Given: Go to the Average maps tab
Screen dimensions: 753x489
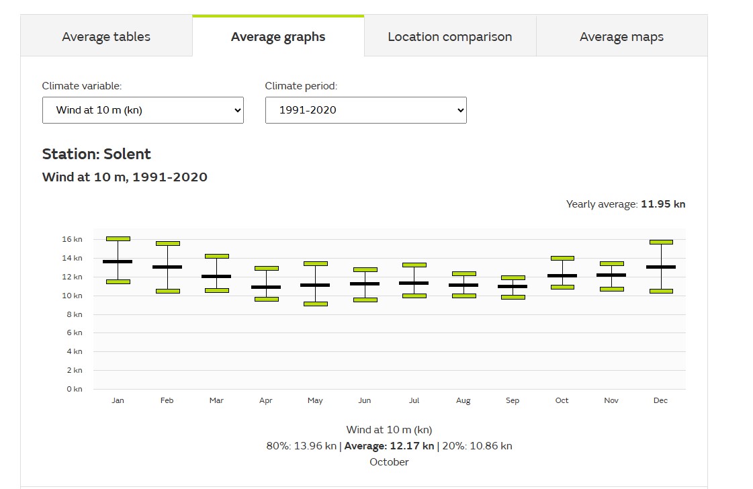Looking at the screenshot, I should pyautogui.click(x=621, y=37).
